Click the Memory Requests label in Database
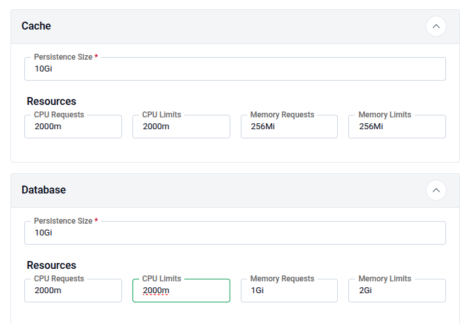Screen dimensions: 471x324 tap(282, 279)
